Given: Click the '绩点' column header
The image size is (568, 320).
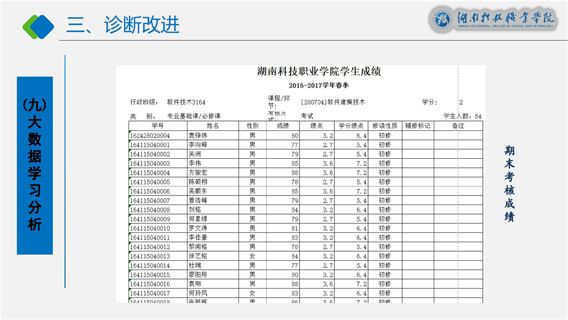Looking at the screenshot, I should tap(317, 126).
